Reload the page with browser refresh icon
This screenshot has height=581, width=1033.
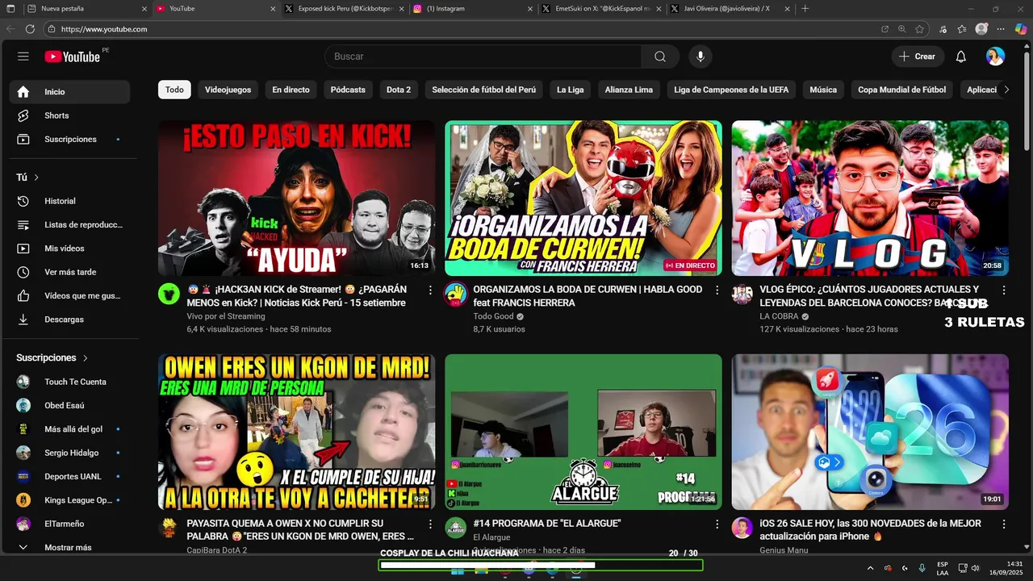[30, 29]
